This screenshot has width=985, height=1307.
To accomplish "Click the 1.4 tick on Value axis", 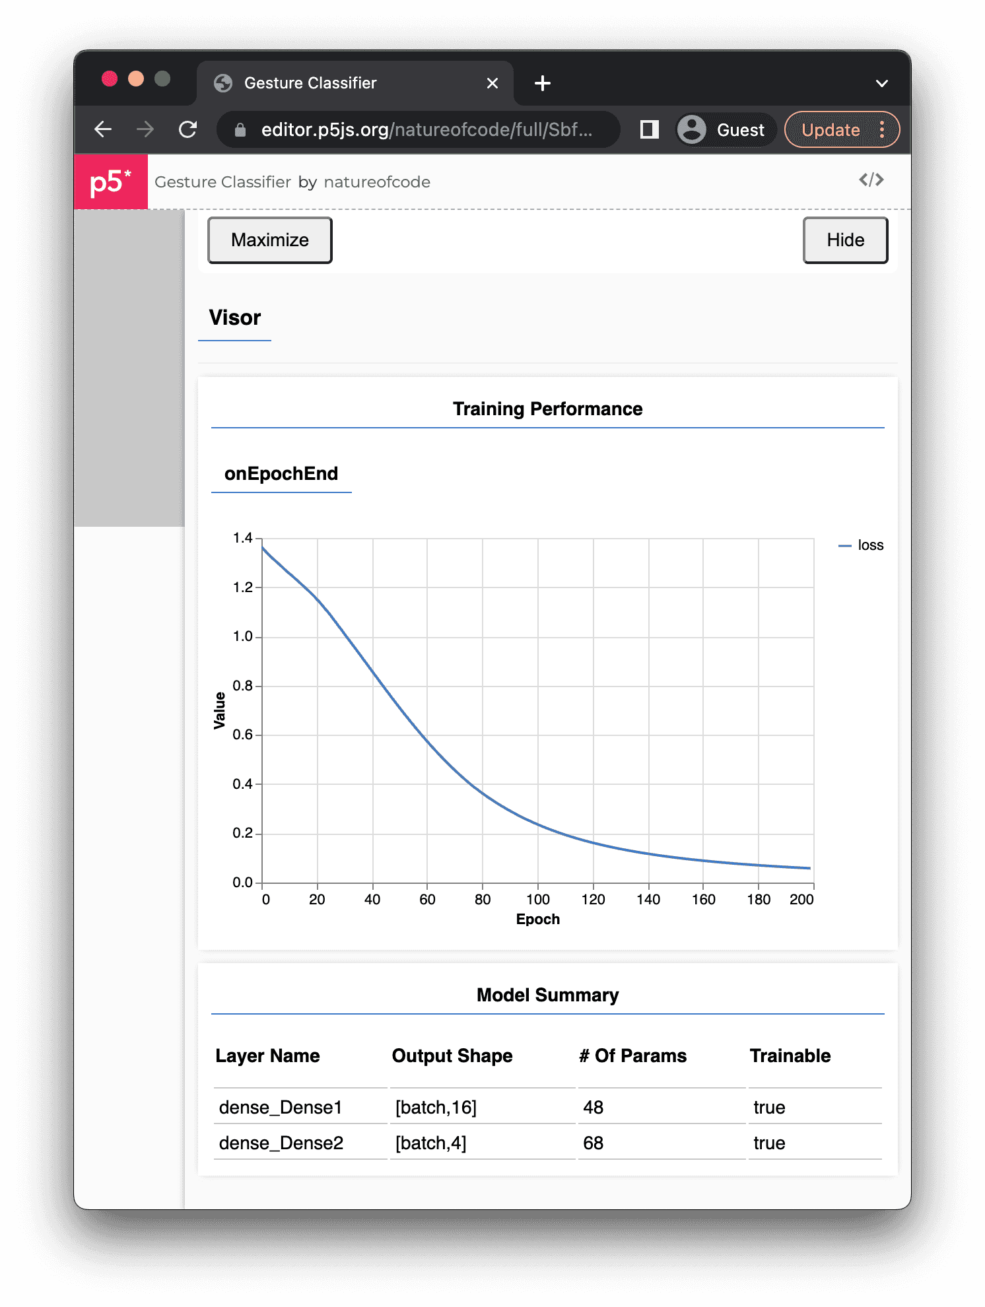I will pyautogui.click(x=242, y=539).
